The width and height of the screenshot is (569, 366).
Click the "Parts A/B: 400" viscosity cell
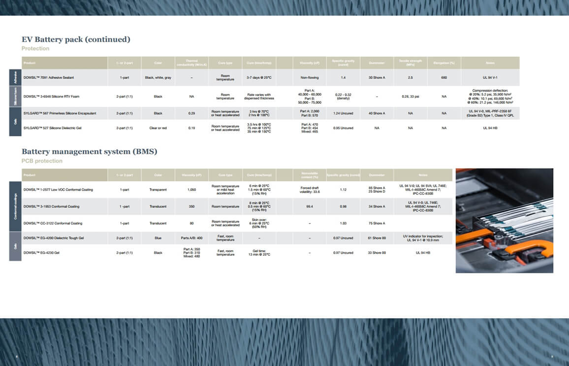pos(191,238)
